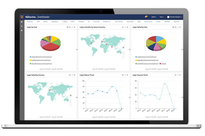Select the Azure AD tab
The height and width of the screenshot is (136, 205).
(96, 22)
